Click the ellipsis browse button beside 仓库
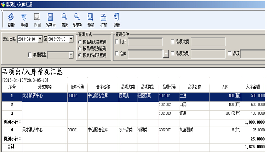 [166, 53]
